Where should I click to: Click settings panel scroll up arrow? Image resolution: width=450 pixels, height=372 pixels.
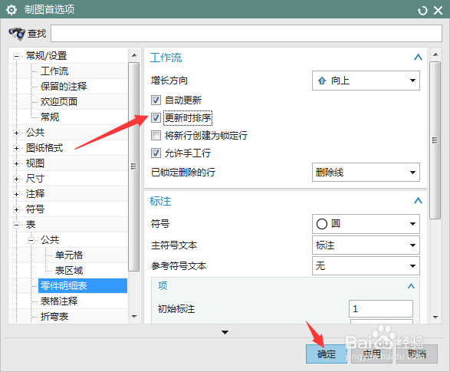tap(435, 54)
